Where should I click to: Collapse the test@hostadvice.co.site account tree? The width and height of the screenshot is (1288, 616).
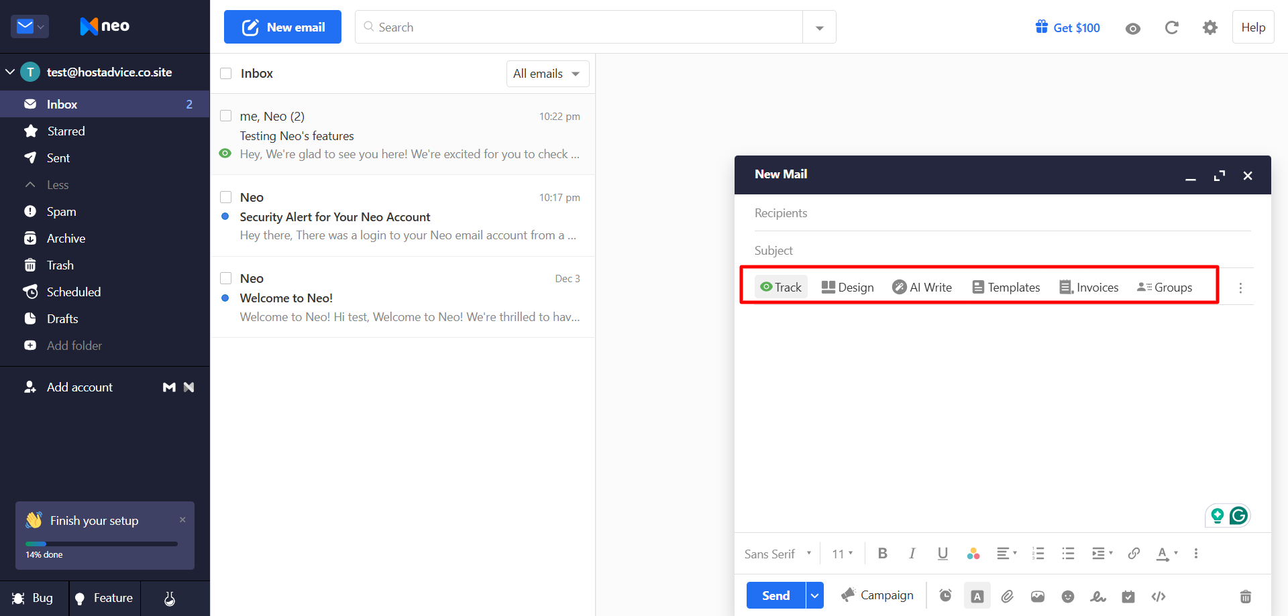[x=10, y=72]
